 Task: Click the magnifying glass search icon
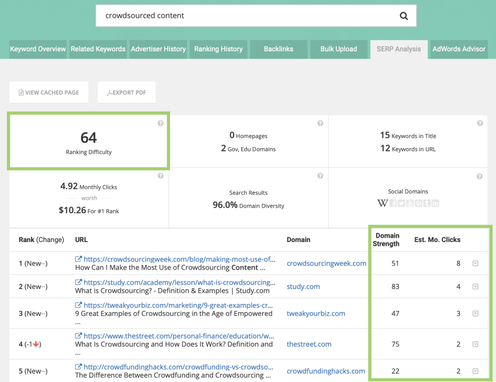pos(403,16)
